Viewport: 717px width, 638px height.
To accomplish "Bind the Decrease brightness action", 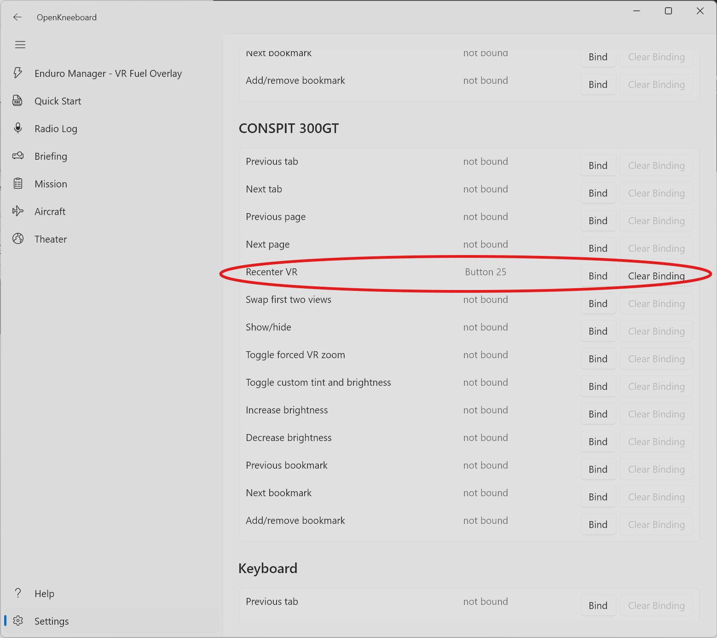I will tap(598, 442).
